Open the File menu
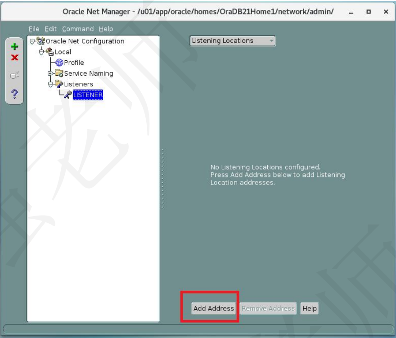The width and height of the screenshot is (396, 338). tap(34, 28)
